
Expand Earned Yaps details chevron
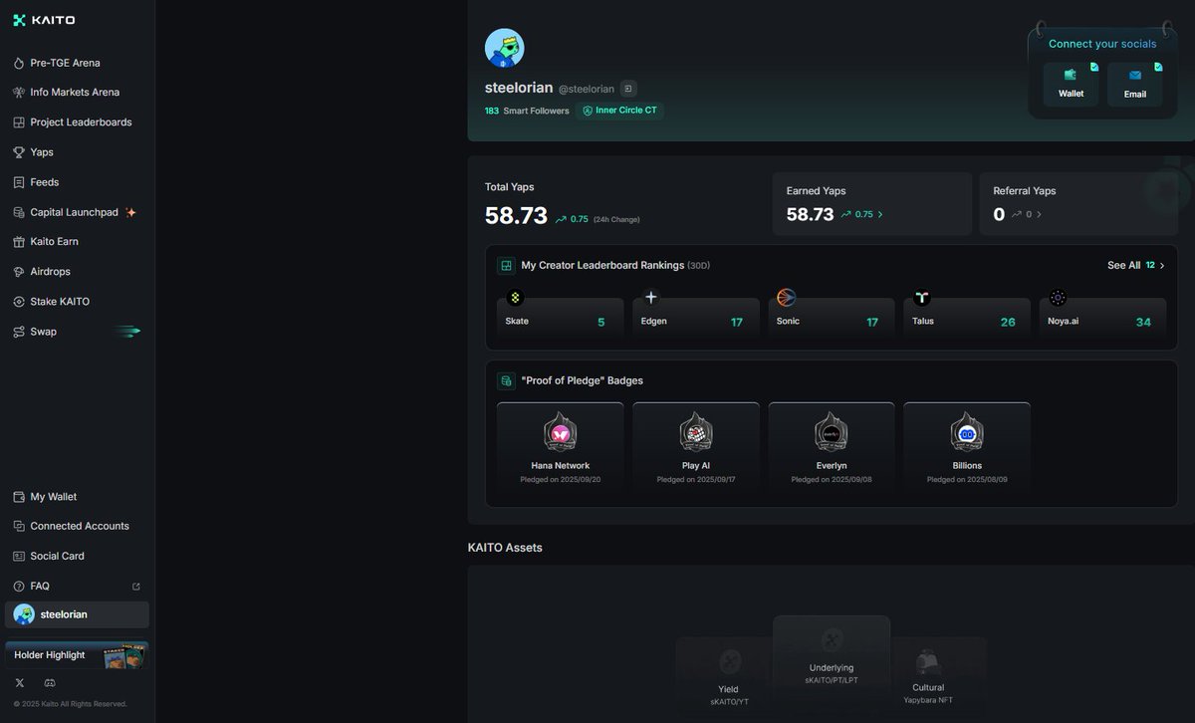pos(880,214)
